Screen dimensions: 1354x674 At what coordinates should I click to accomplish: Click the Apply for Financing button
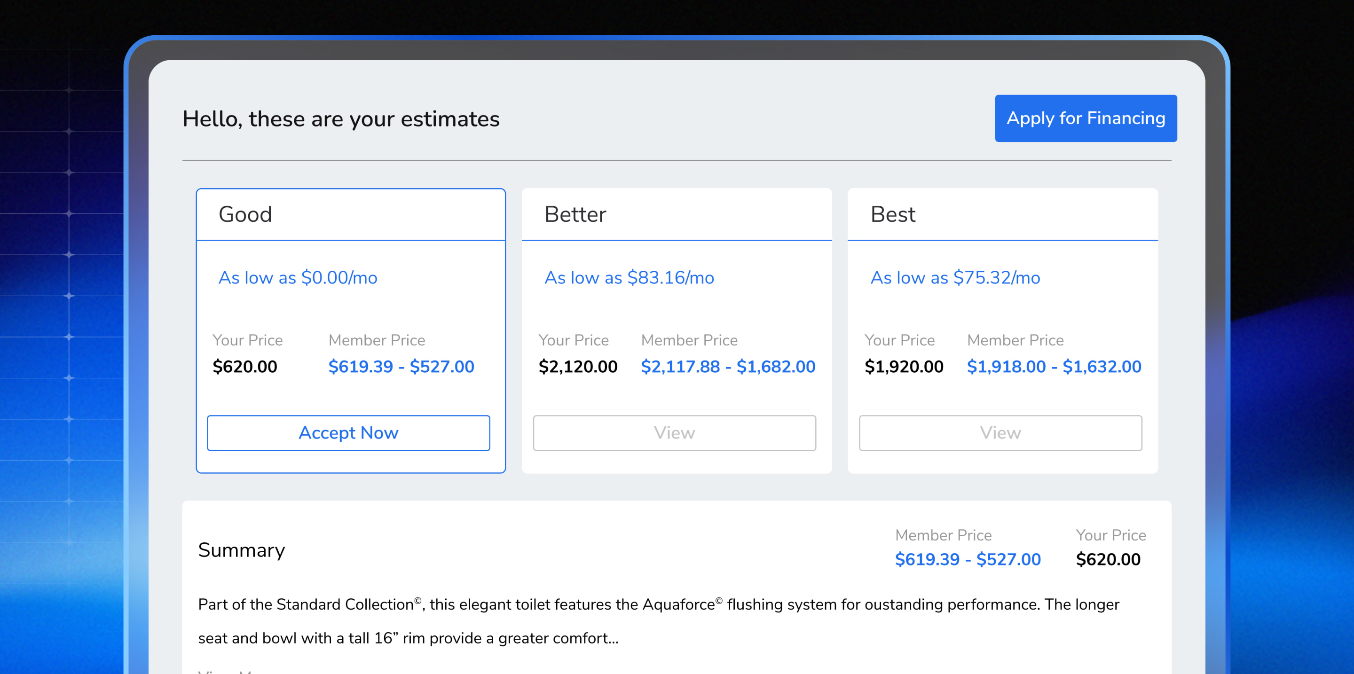pos(1086,118)
